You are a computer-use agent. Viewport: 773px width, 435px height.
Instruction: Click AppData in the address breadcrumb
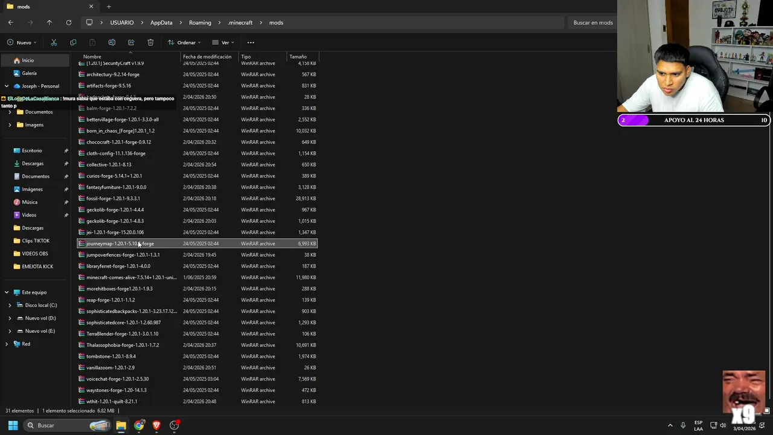click(161, 22)
